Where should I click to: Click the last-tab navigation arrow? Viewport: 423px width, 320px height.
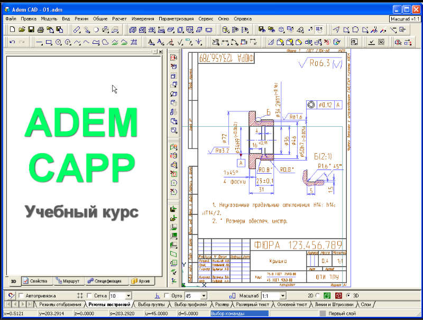[30, 304]
